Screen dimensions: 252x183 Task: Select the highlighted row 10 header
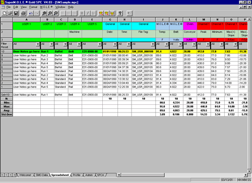click(7, 51)
